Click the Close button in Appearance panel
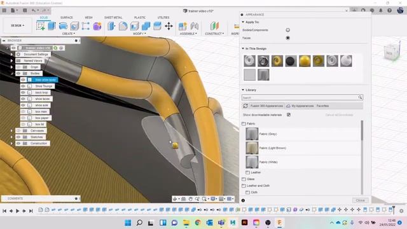Image resolution: width=407 pixels, height=229 pixels. point(360,200)
